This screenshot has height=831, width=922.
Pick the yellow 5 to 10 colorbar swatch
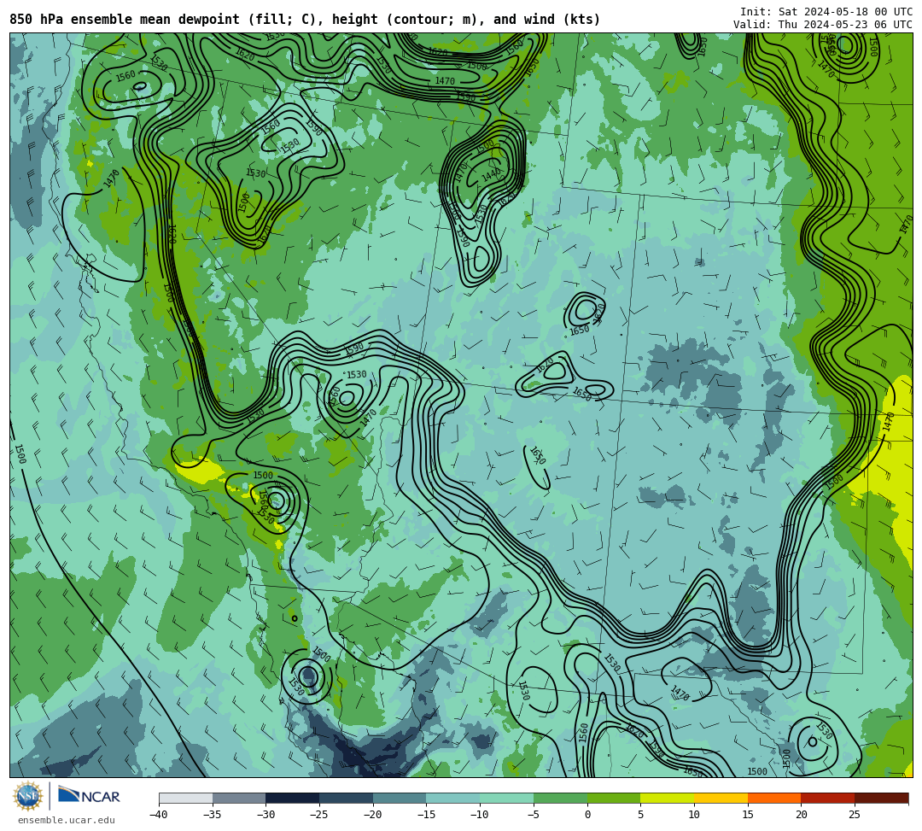(668, 798)
